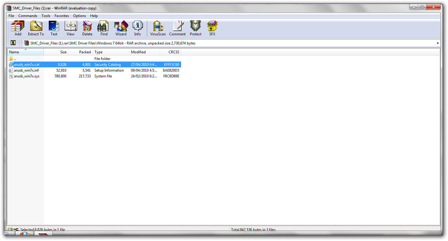Select the arusb_win7x.sys file
448x241 pixels.
tap(27, 76)
